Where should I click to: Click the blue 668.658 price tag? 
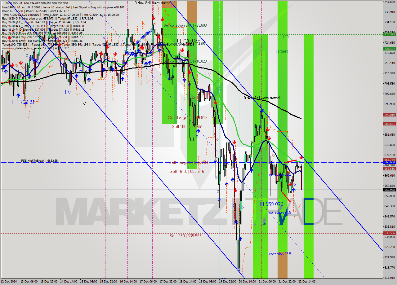tap(390, 162)
